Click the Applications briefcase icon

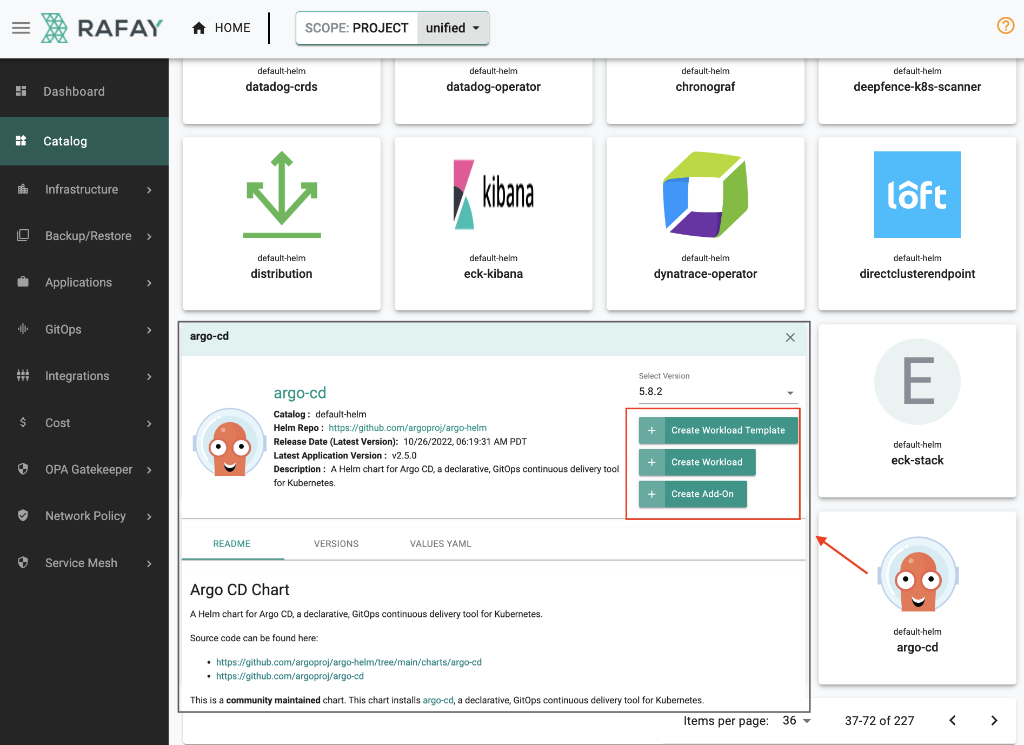(x=23, y=282)
